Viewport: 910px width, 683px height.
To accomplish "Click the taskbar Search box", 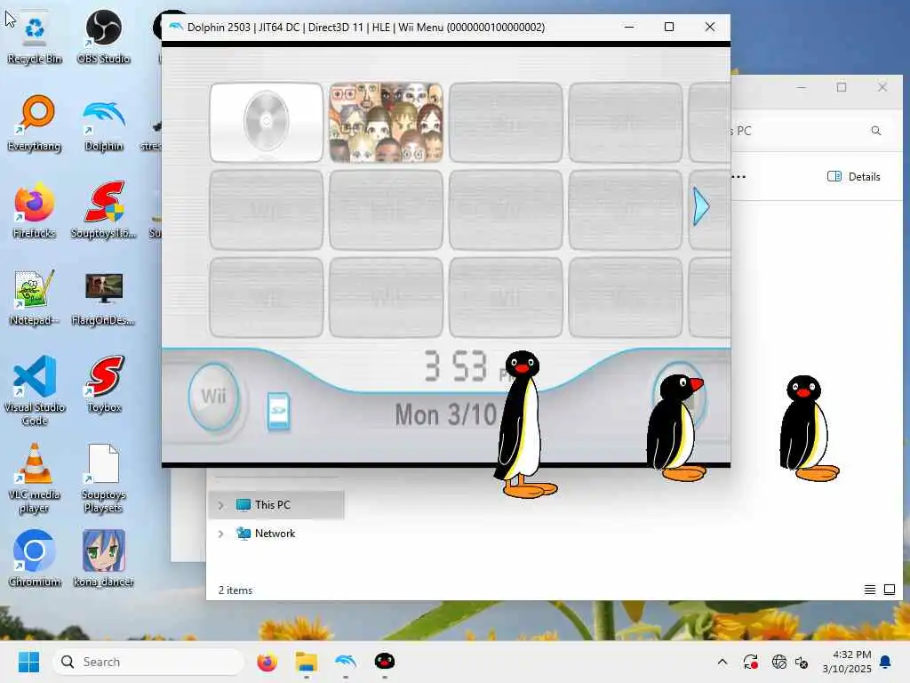I will [148, 662].
